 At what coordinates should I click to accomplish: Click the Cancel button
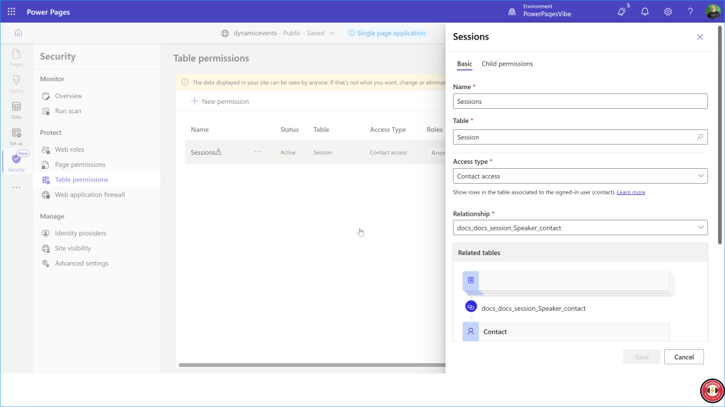(683, 357)
